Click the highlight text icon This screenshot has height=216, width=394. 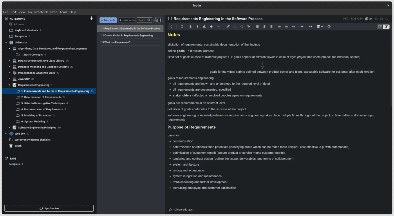(204, 27)
